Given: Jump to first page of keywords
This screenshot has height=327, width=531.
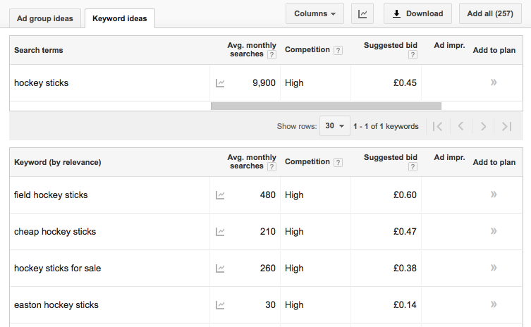Looking at the screenshot, I should pos(437,127).
